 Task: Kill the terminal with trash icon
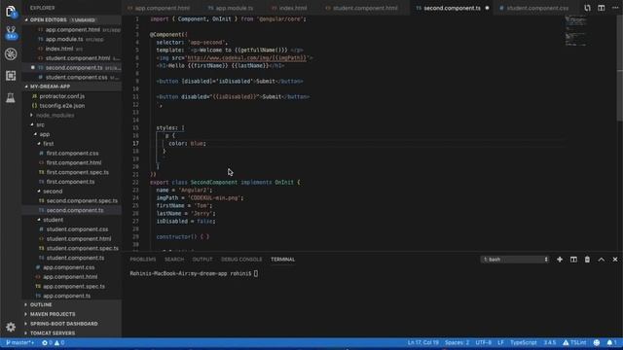click(587, 260)
